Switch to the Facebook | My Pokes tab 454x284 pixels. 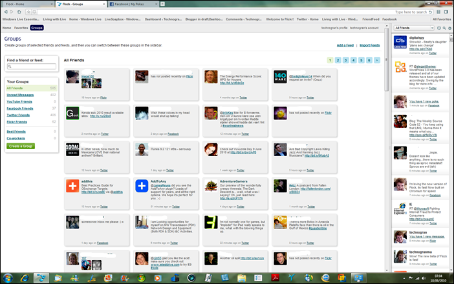point(133,4)
